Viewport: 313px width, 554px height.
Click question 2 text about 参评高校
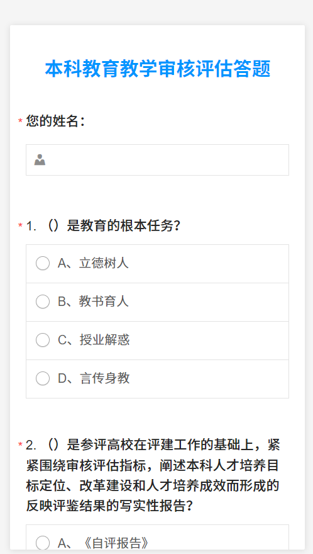coord(153,476)
